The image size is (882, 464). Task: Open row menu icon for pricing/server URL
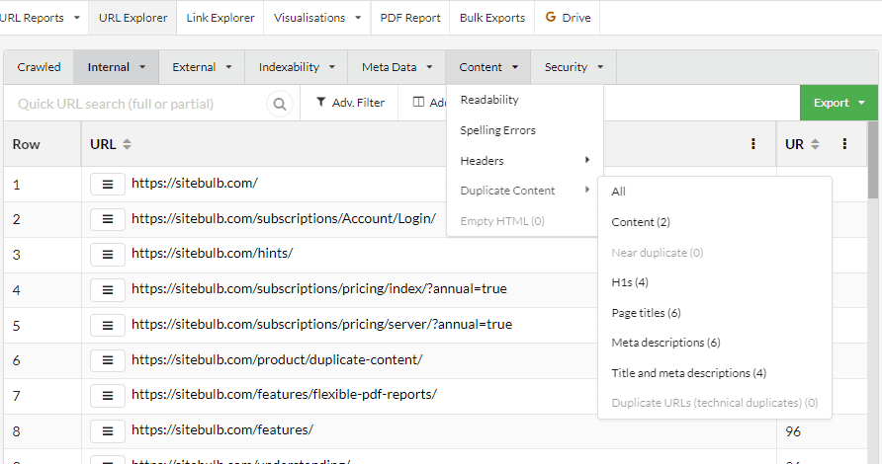[x=108, y=325]
